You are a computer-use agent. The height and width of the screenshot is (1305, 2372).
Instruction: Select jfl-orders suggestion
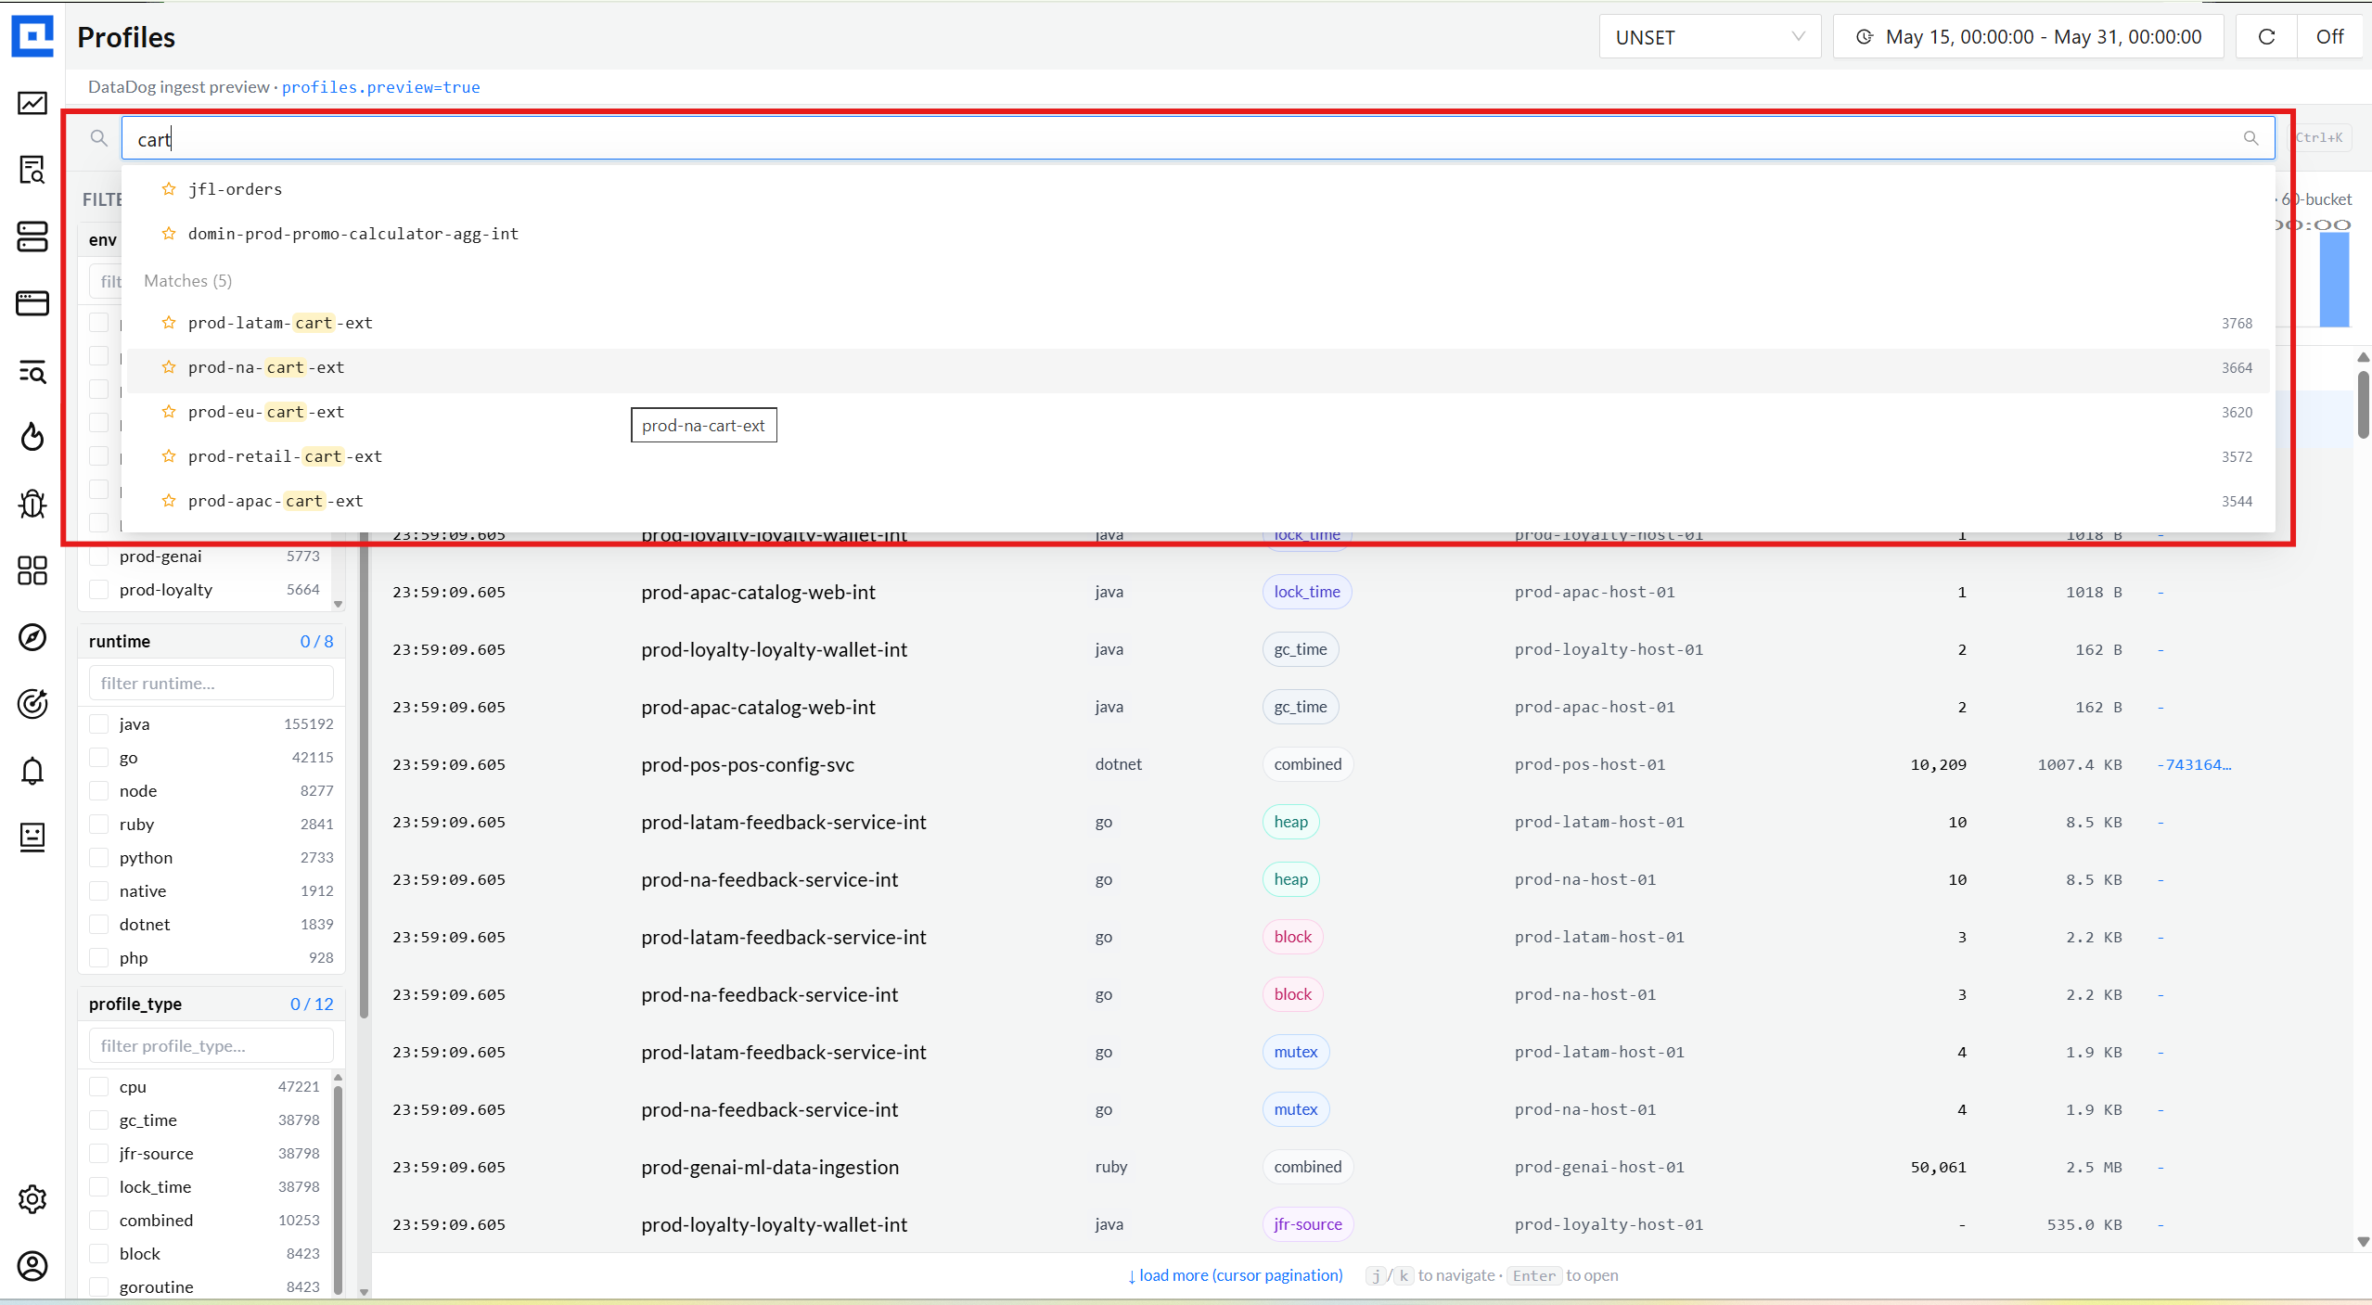[x=1198, y=189]
